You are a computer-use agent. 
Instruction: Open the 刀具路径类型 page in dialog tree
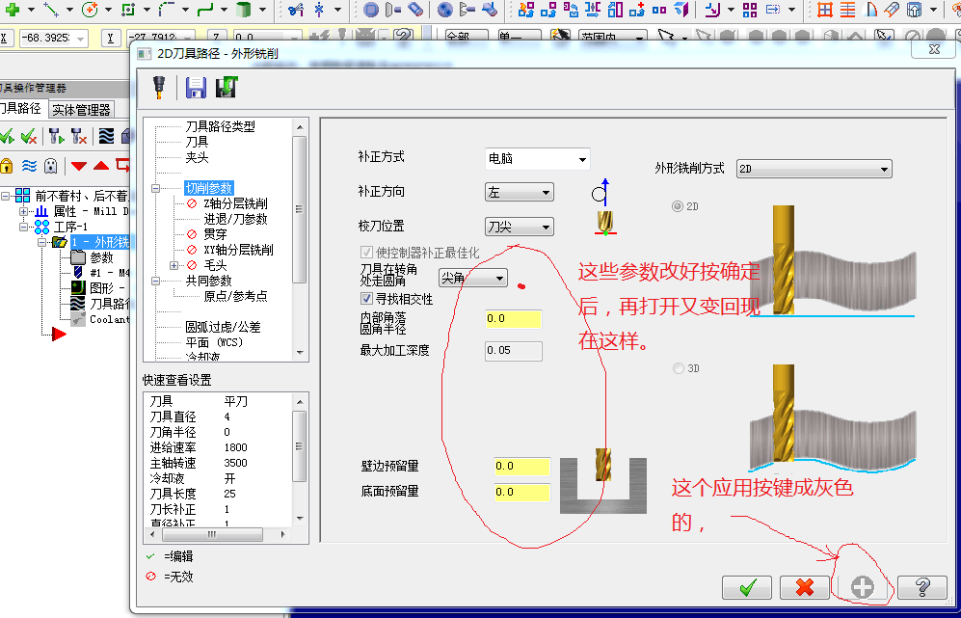point(220,127)
